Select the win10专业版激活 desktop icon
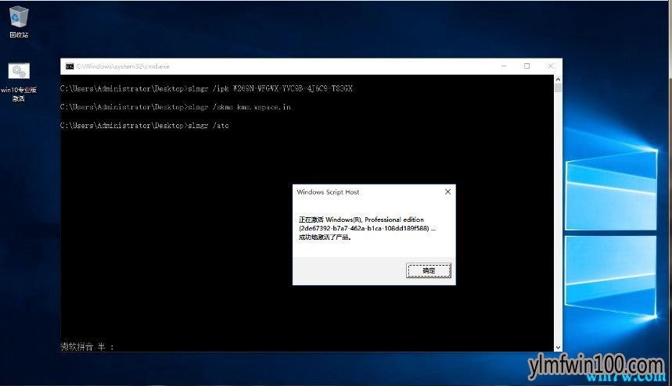Image resolution: width=672 pixels, height=386 pixels. click(19, 82)
